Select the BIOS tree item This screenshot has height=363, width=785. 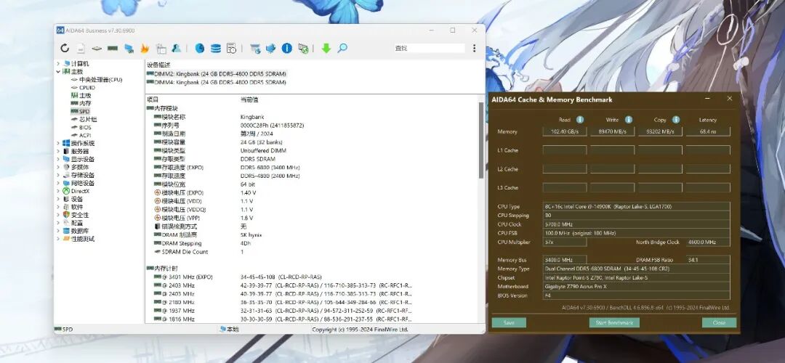tap(81, 128)
